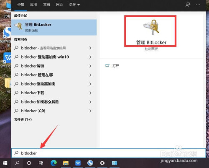The height and width of the screenshot is (168, 209).
Task: Click the BitLocker icon in best match row
Action: pos(18,26)
